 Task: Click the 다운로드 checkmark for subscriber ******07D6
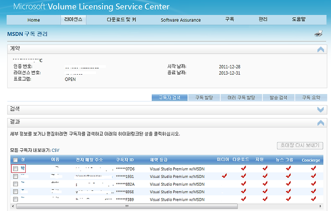tap(244, 168)
